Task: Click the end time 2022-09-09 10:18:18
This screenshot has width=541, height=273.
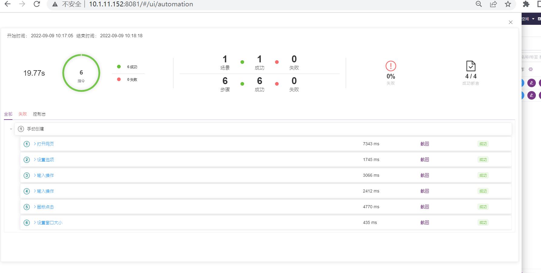Action: click(x=121, y=36)
